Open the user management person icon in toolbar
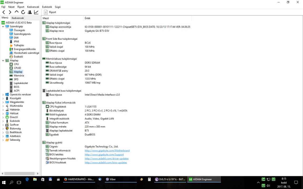 29,12
